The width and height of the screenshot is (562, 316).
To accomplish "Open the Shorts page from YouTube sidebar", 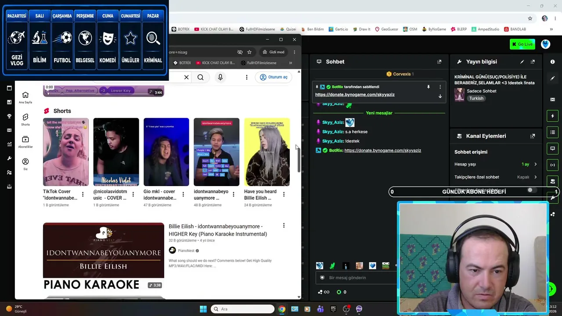I will point(25,119).
